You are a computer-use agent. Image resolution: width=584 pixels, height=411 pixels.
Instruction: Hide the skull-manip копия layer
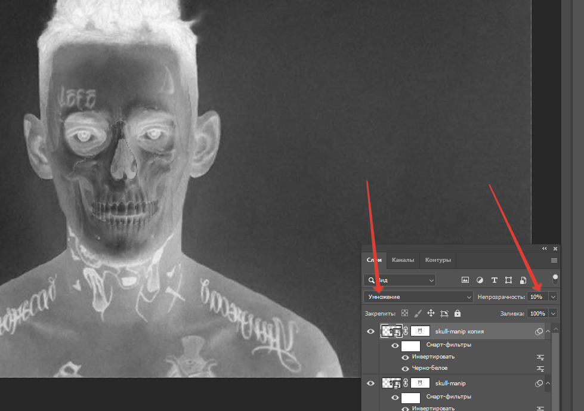pos(370,331)
